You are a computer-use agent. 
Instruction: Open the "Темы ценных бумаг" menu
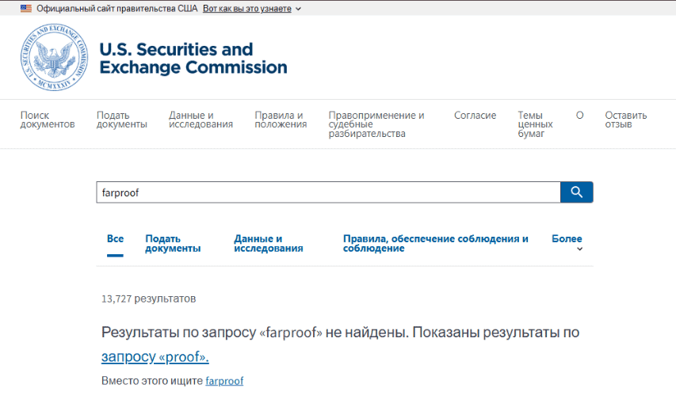pyautogui.click(x=535, y=124)
